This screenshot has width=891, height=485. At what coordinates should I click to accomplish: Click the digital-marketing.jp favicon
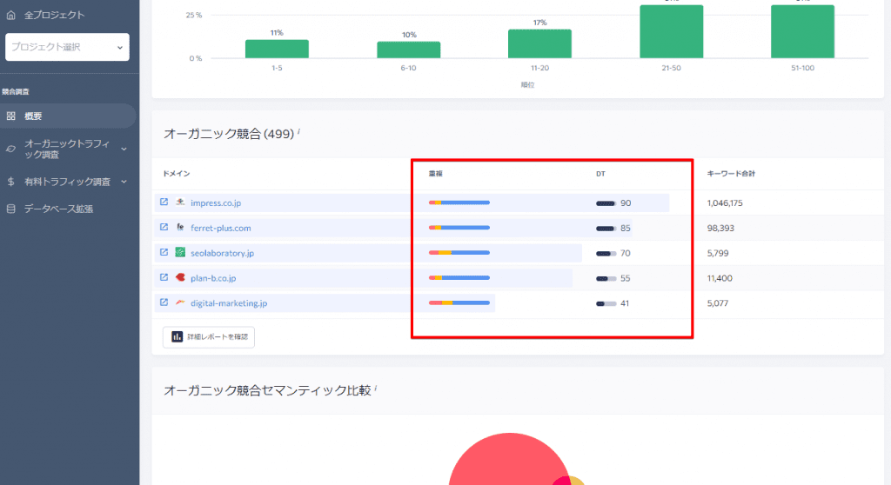[180, 302]
